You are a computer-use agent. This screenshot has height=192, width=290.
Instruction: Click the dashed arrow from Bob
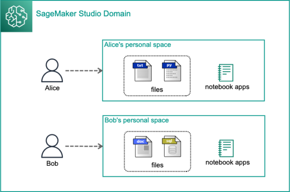[84, 146]
